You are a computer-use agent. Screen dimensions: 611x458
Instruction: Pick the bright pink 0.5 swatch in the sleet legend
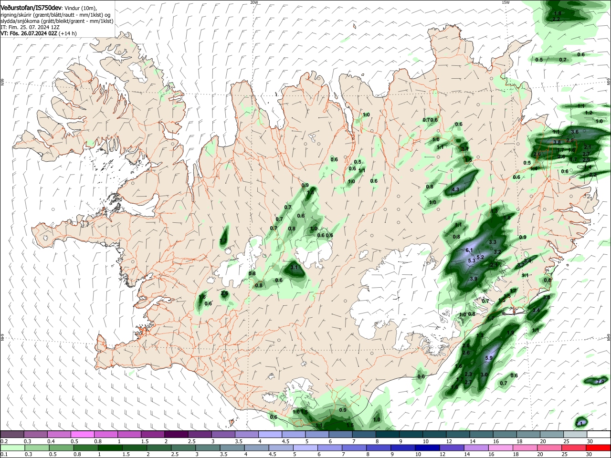coord(82,434)
